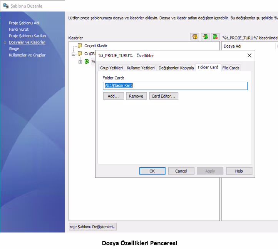
Task: Confirm with the OK button
Action: point(152,171)
